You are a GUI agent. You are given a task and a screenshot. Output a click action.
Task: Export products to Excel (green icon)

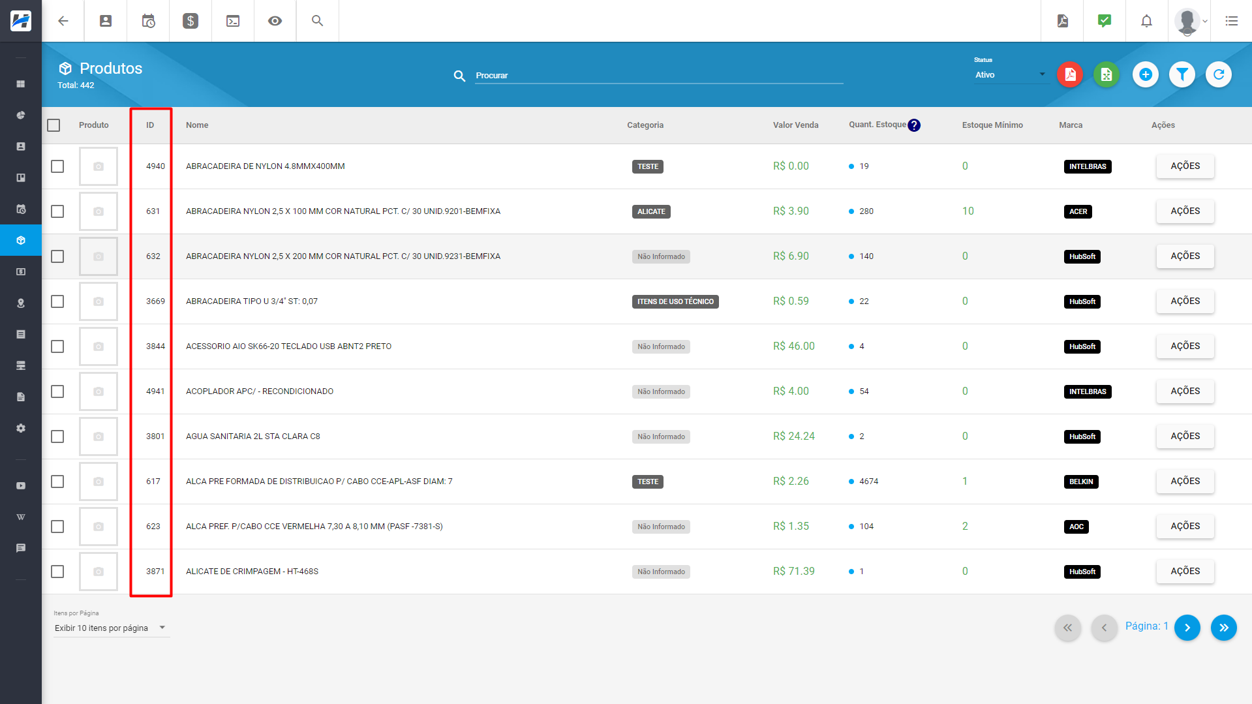pos(1107,75)
